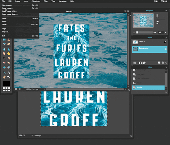Create a new layer

point(159,63)
